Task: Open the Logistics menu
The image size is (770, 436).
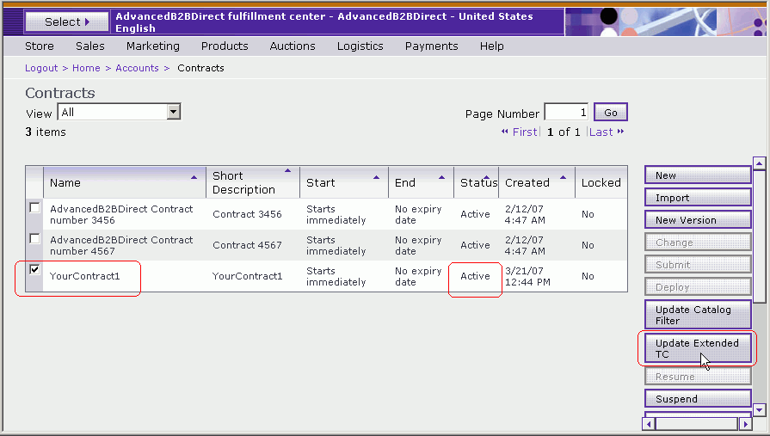Action: pyautogui.click(x=360, y=46)
